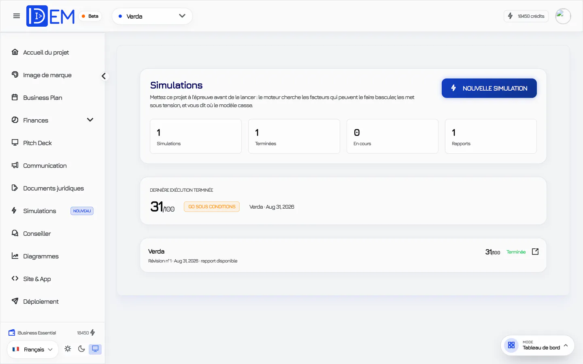Click the Rapports count card

491,136
